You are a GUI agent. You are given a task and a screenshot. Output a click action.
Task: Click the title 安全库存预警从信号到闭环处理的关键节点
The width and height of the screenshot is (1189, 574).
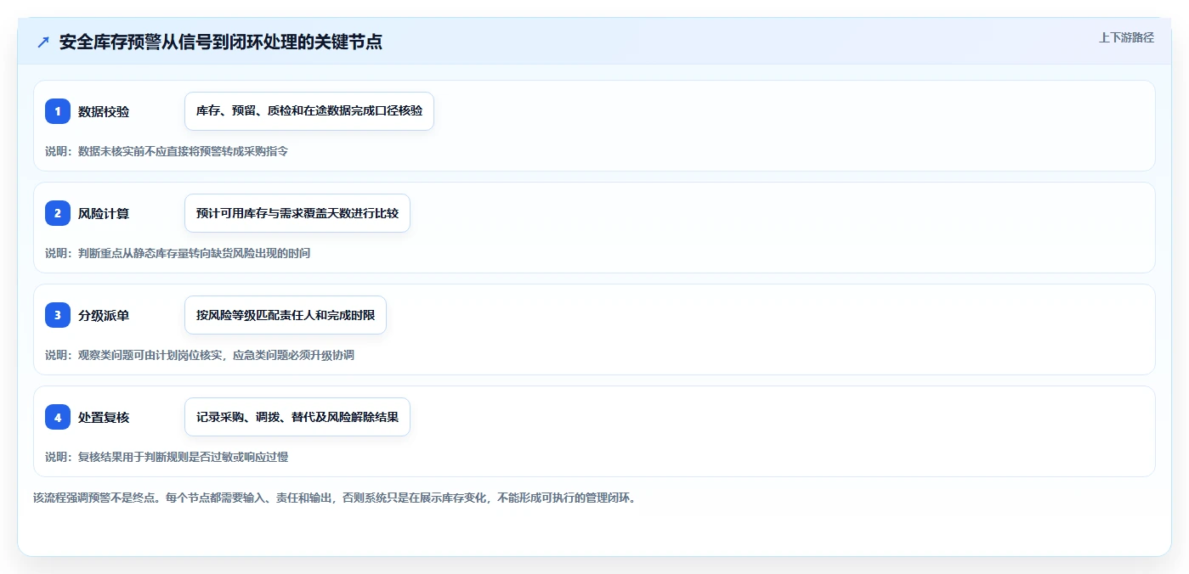(x=221, y=42)
